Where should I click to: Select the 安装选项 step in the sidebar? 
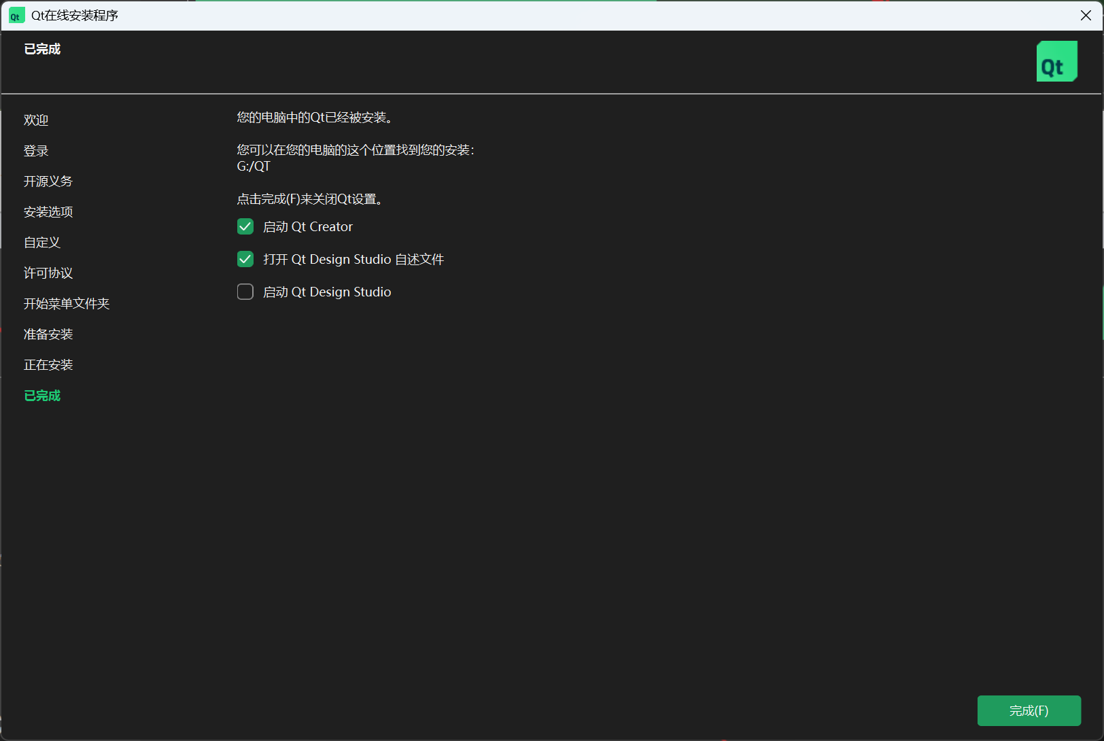(48, 212)
